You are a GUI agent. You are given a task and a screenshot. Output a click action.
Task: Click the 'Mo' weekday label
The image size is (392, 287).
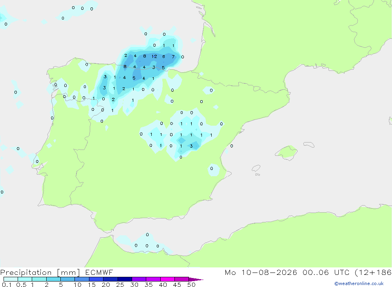pos(230,272)
